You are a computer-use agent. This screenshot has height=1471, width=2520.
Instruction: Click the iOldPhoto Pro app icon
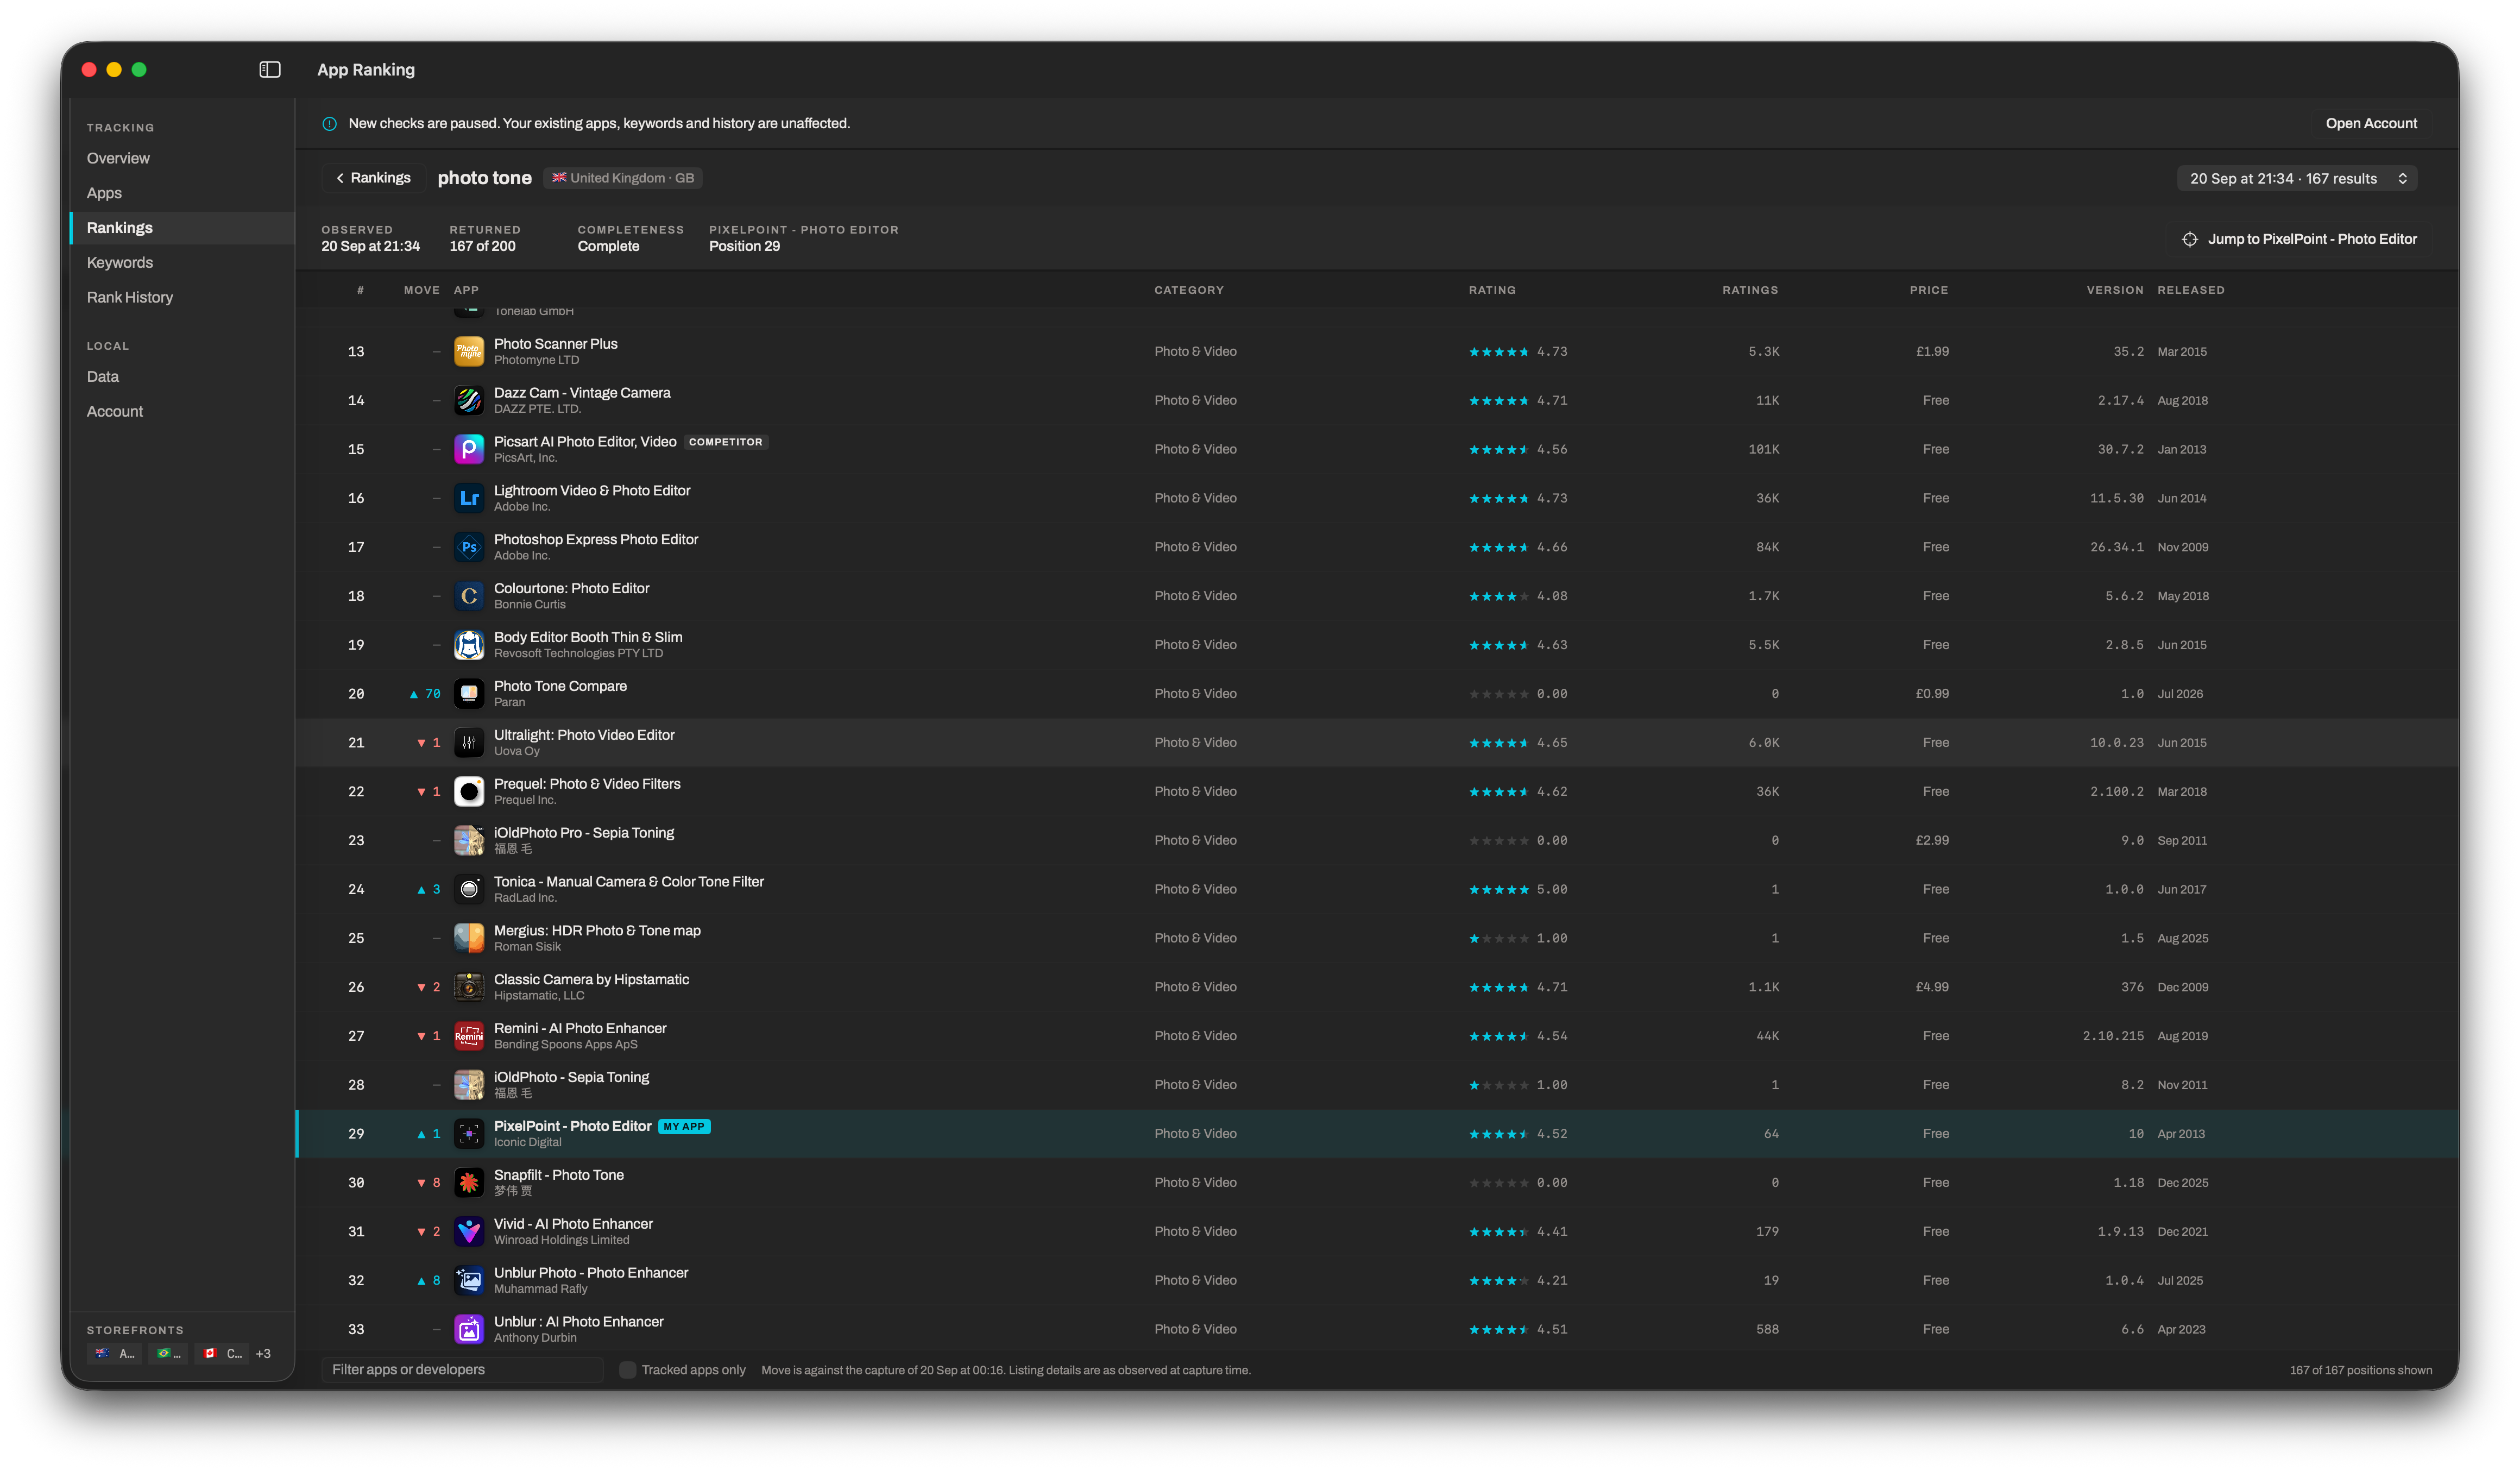pos(469,840)
